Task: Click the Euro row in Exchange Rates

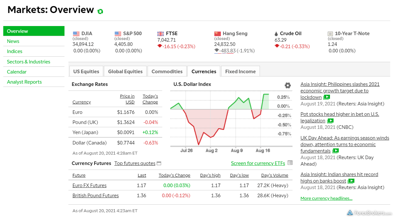Action: pyautogui.click(x=115, y=112)
